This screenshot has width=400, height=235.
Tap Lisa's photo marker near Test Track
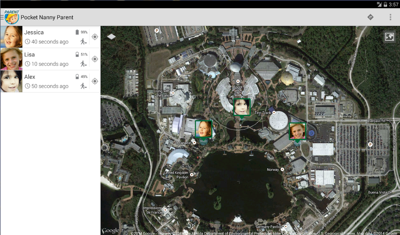pos(297,131)
